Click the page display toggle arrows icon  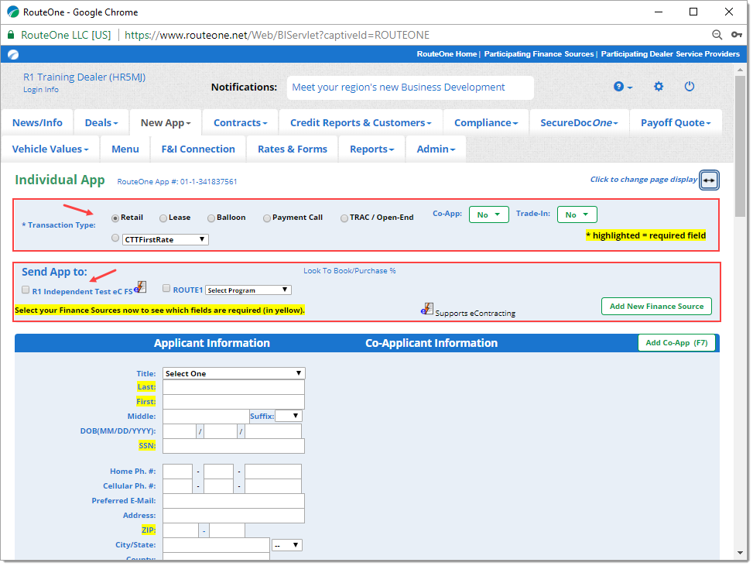click(709, 180)
